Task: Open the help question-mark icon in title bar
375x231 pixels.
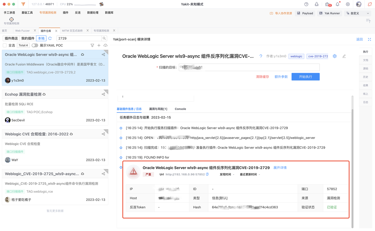Action: point(306,4)
